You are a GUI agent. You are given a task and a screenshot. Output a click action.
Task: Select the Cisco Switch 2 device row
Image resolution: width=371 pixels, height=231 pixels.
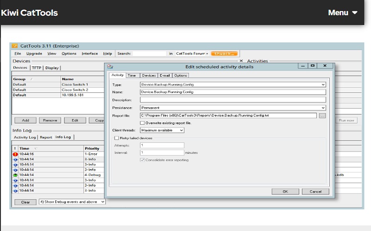coord(58,90)
